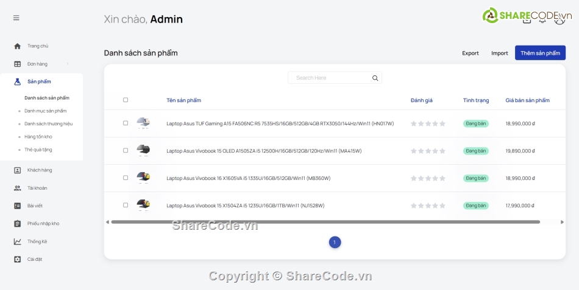Click the Đang bán badge for NJ1528W row
The height and width of the screenshot is (290, 579).
[x=476, y=205]
